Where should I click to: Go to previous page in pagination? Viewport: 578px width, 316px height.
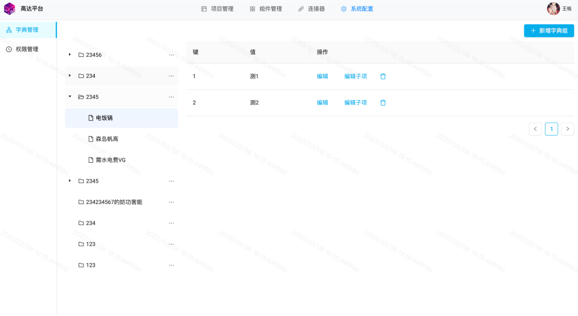click(535, 129)
